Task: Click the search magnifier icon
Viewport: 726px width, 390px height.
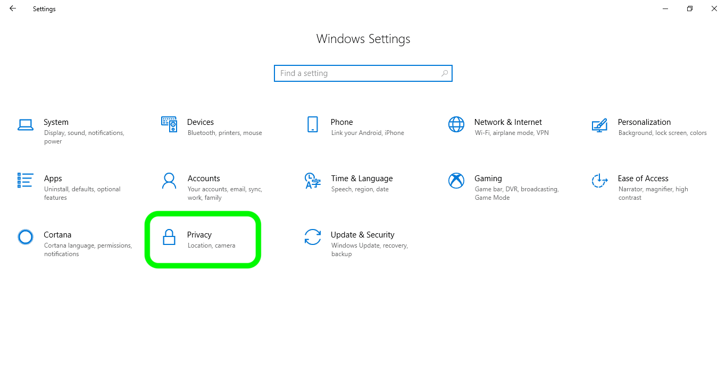Action: [445, 73]
